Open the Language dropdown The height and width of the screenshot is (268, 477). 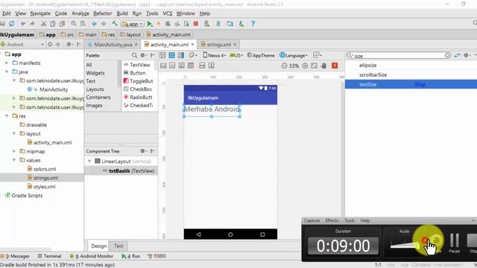click(294, 55)
